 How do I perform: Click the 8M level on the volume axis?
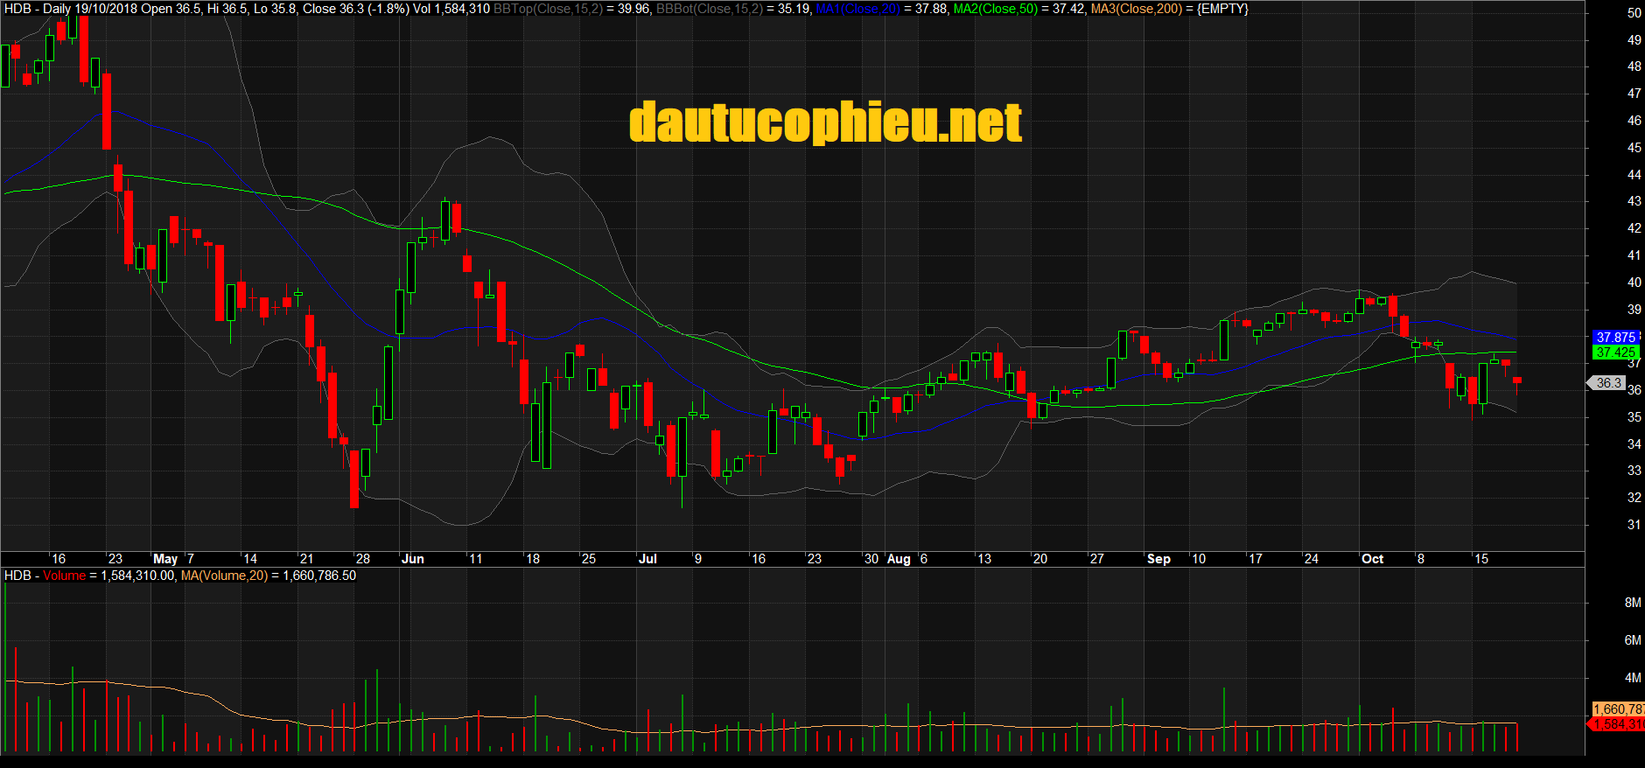[x=1633, y=603]
